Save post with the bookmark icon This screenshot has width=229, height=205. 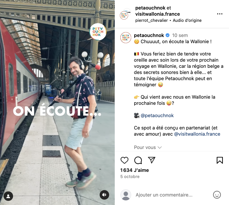(220, 160)
